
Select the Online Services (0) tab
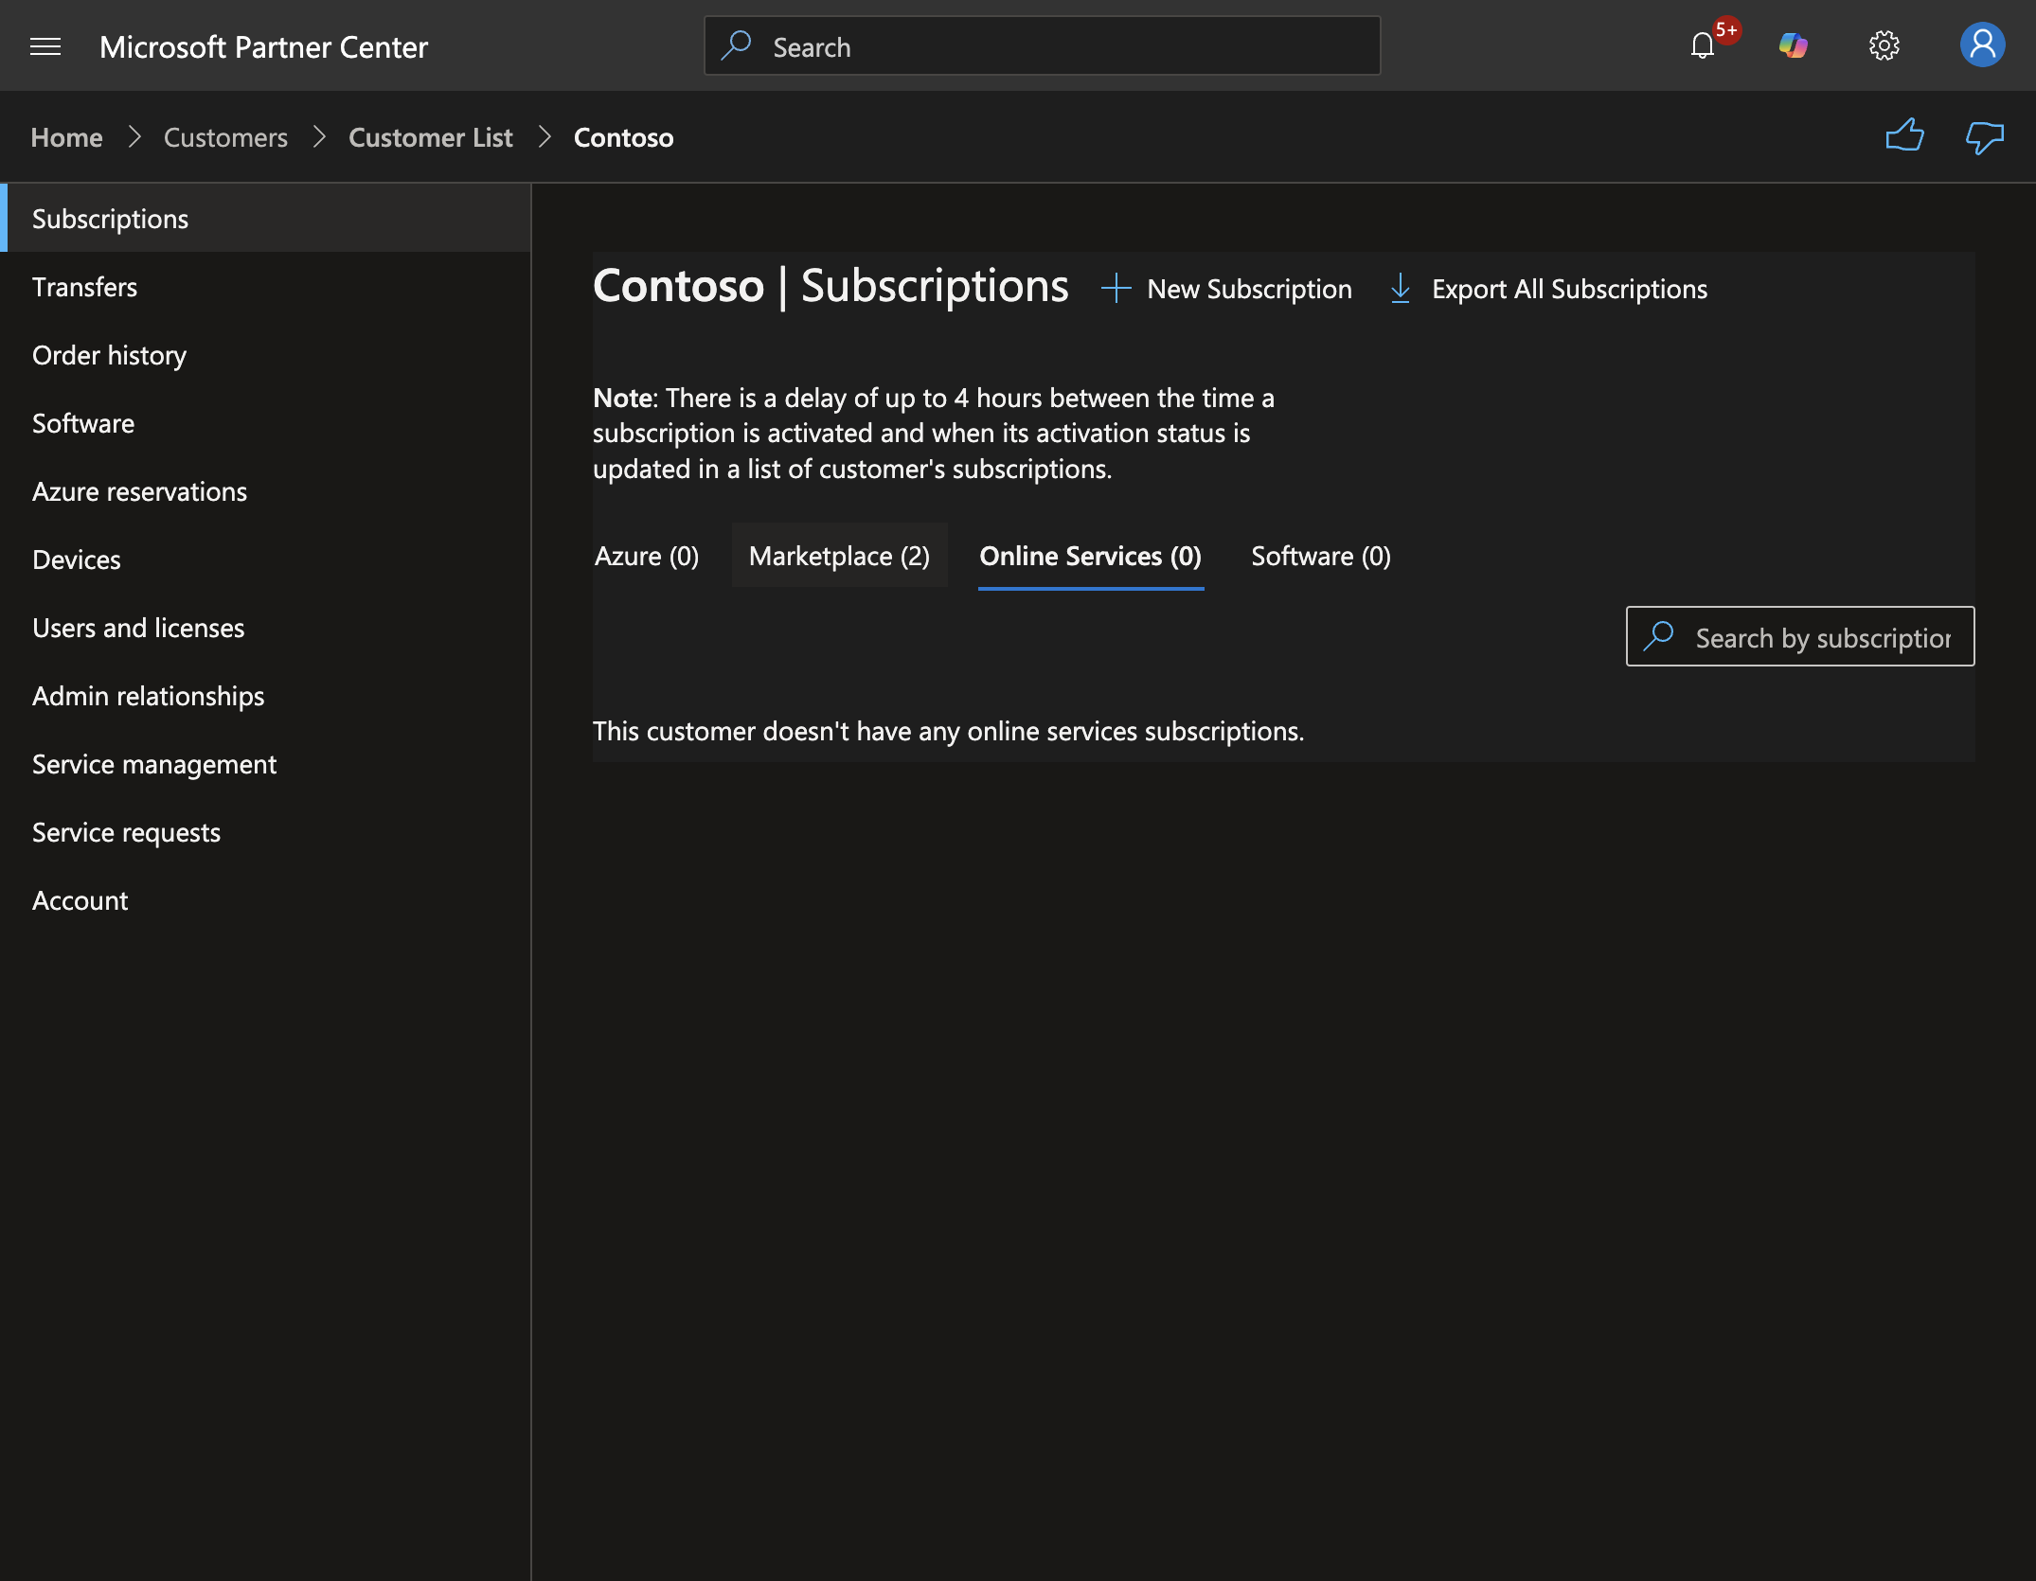pos(1091,556)
